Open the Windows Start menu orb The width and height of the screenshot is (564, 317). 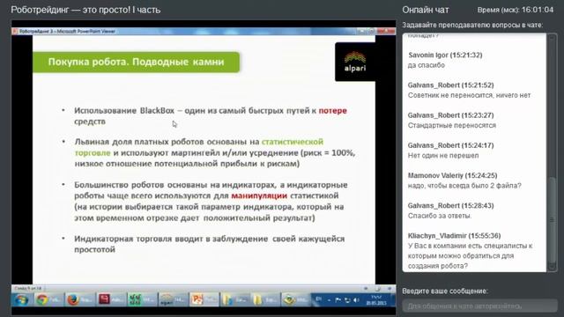point(21,299)
